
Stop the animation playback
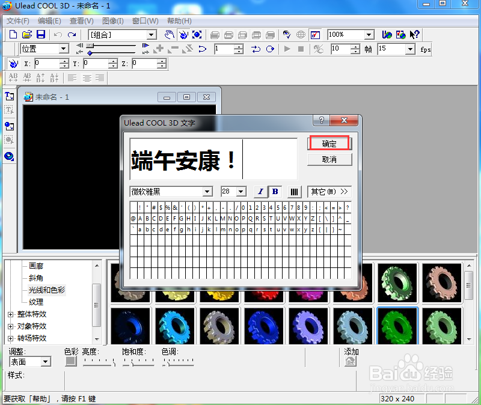(x=301, y=49)
